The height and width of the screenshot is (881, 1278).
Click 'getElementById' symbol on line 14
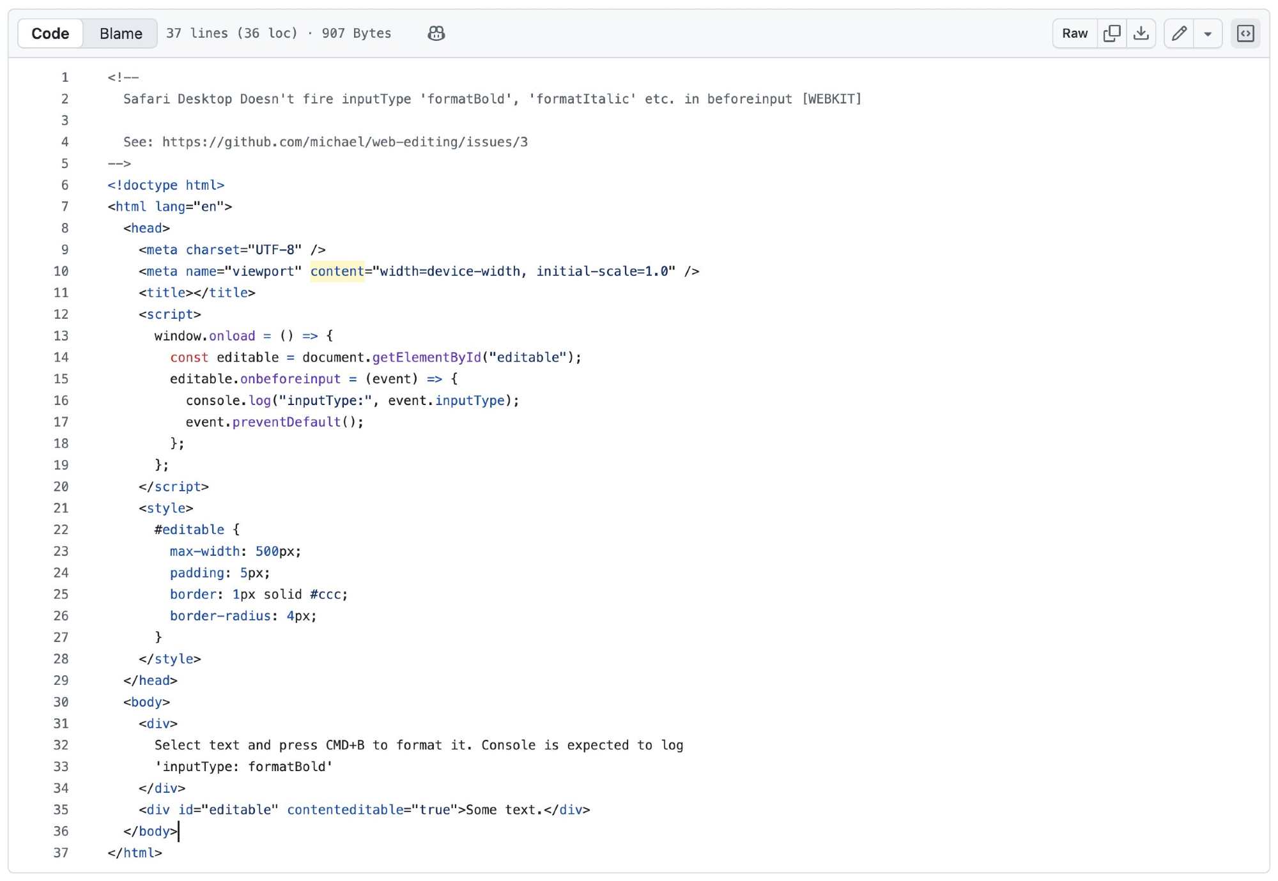click(426, 358)
